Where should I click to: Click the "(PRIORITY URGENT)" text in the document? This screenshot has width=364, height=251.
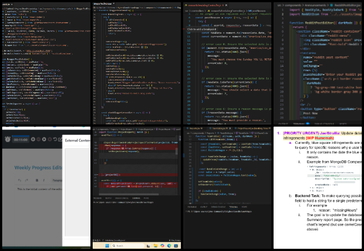click(301, 133)
